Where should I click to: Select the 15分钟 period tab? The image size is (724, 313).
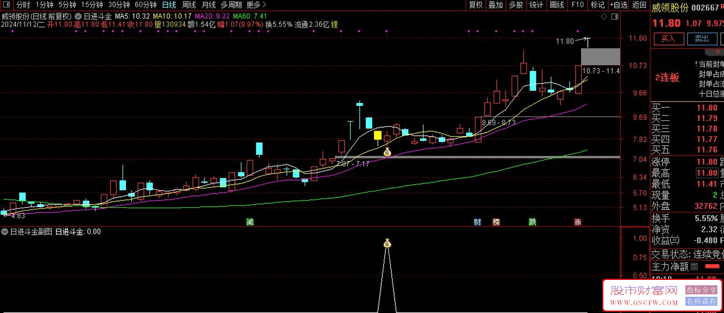[x=92, y=5]
